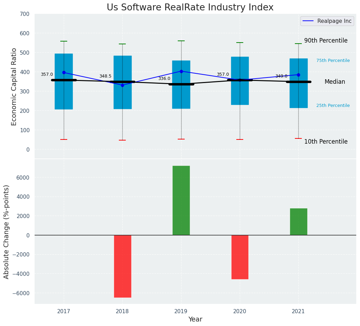Select the 25th Percentile annotation
The height and width of the screenshot is (326, 360).
coord(333,106)
